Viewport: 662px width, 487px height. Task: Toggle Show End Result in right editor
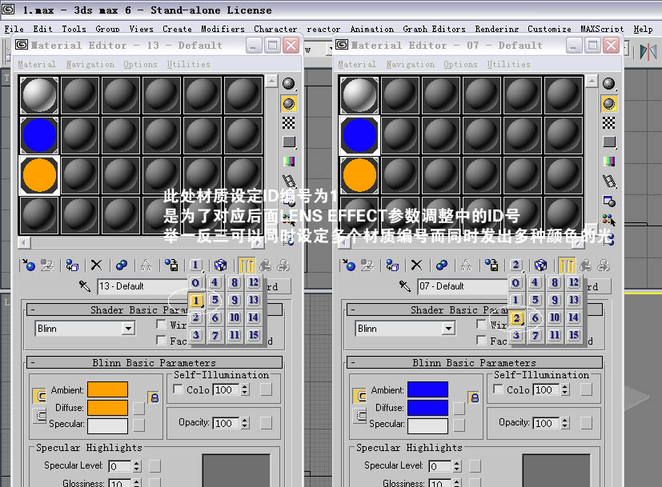567,265
